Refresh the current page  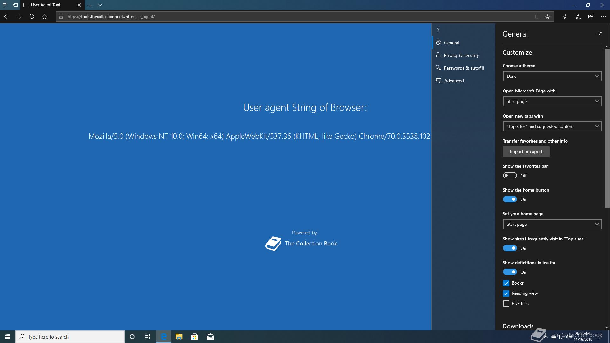32,17
